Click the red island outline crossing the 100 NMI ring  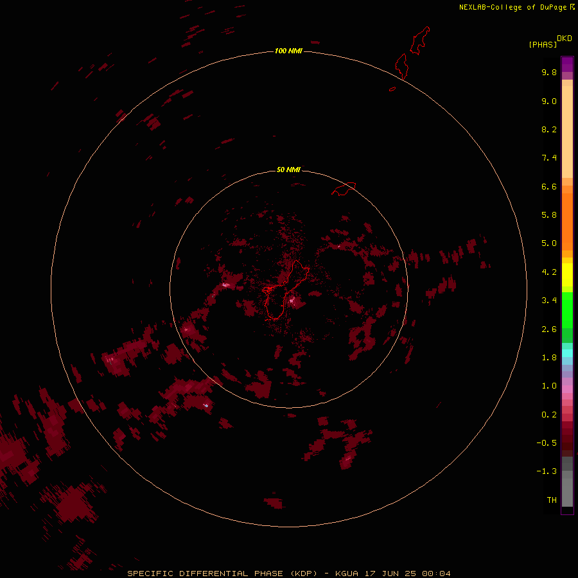[x=402, y=66]
